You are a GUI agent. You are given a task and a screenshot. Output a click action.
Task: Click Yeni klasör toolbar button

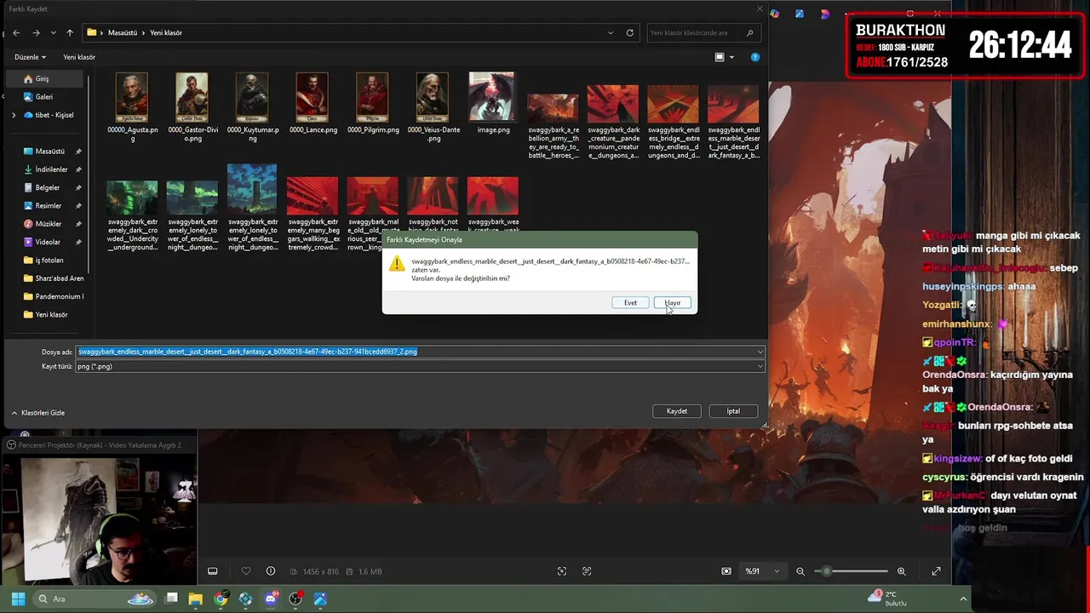[79, 57]
